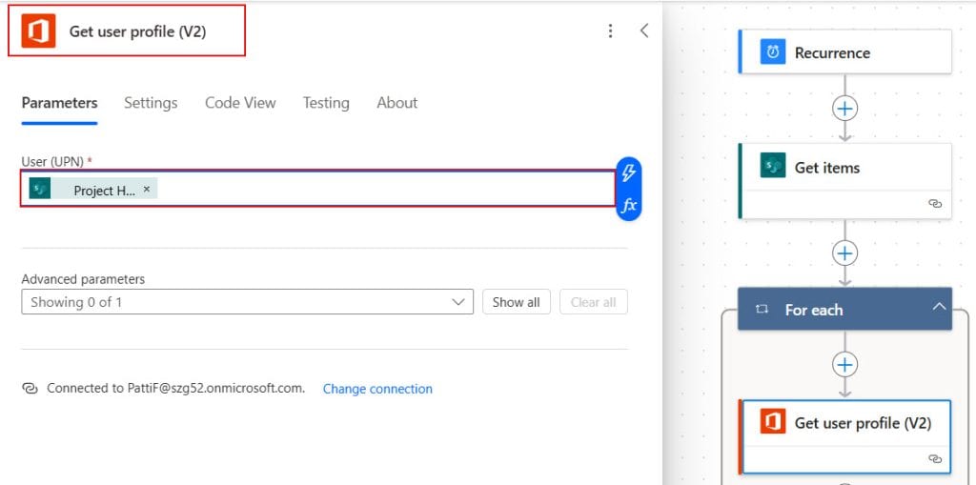Switch to the Parameters tab
Screen dimensions: 976x485
click(x=59, y=103)
